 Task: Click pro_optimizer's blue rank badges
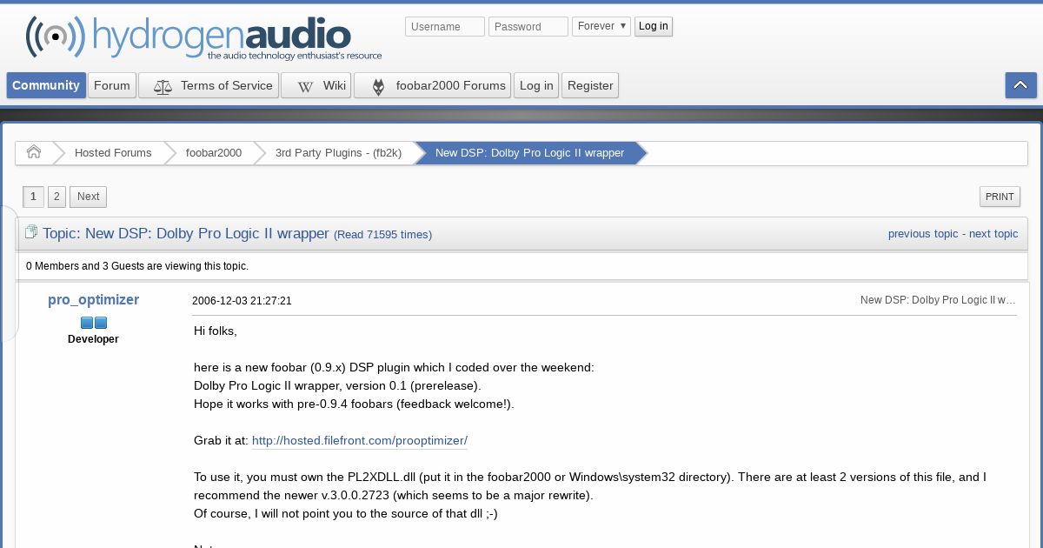[94, 323]
